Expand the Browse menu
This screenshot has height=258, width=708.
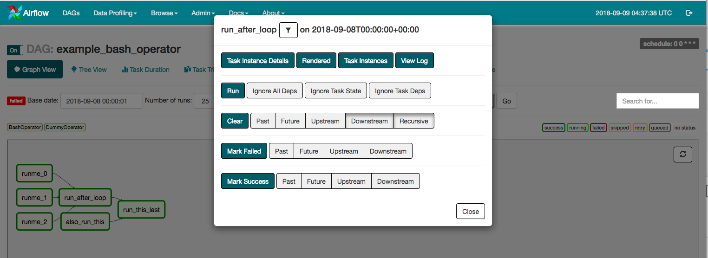pos(164,13)
